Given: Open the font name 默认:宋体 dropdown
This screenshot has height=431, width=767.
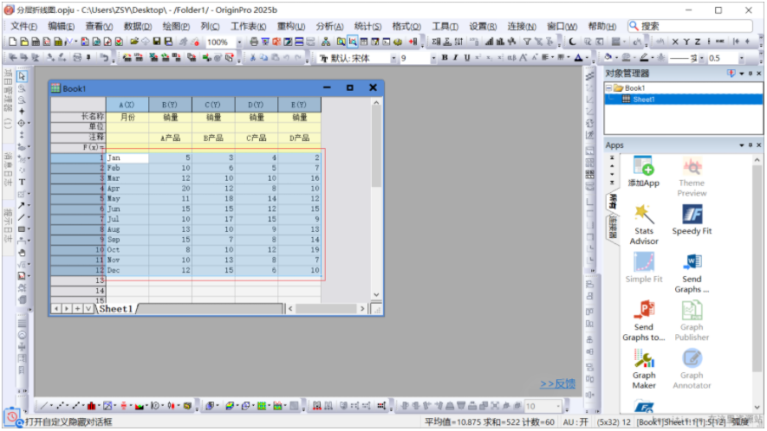Looking at the screenshot, I should click(x=393, y=58).
